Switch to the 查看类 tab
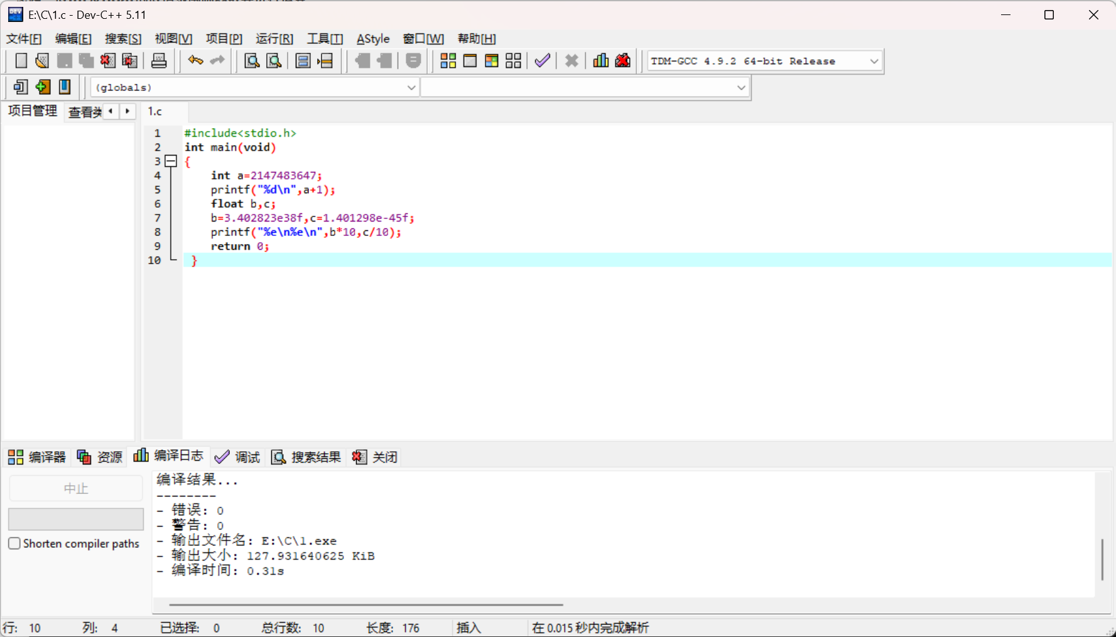This screenshot has height=637, width=1116. [85, 112]
